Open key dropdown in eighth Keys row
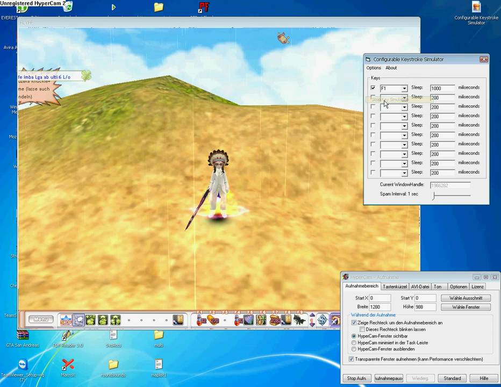The height and width of the screenshot is (387, 501). [404, 154]
